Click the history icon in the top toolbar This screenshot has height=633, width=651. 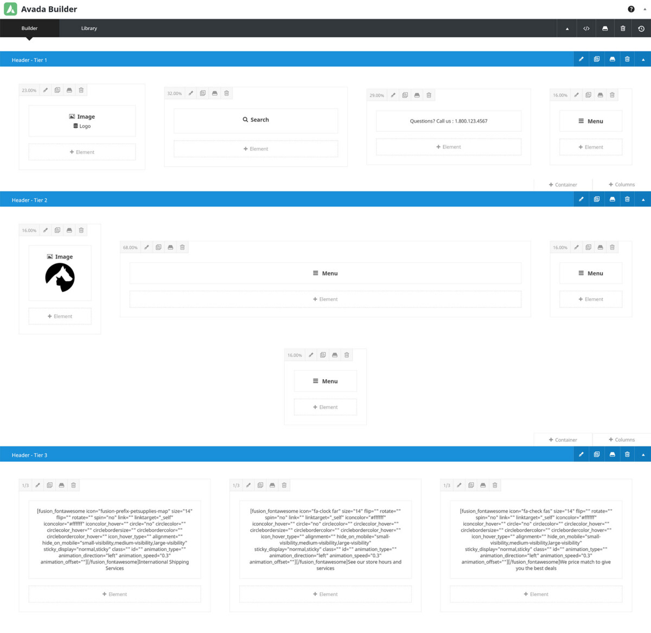[642, 28]
